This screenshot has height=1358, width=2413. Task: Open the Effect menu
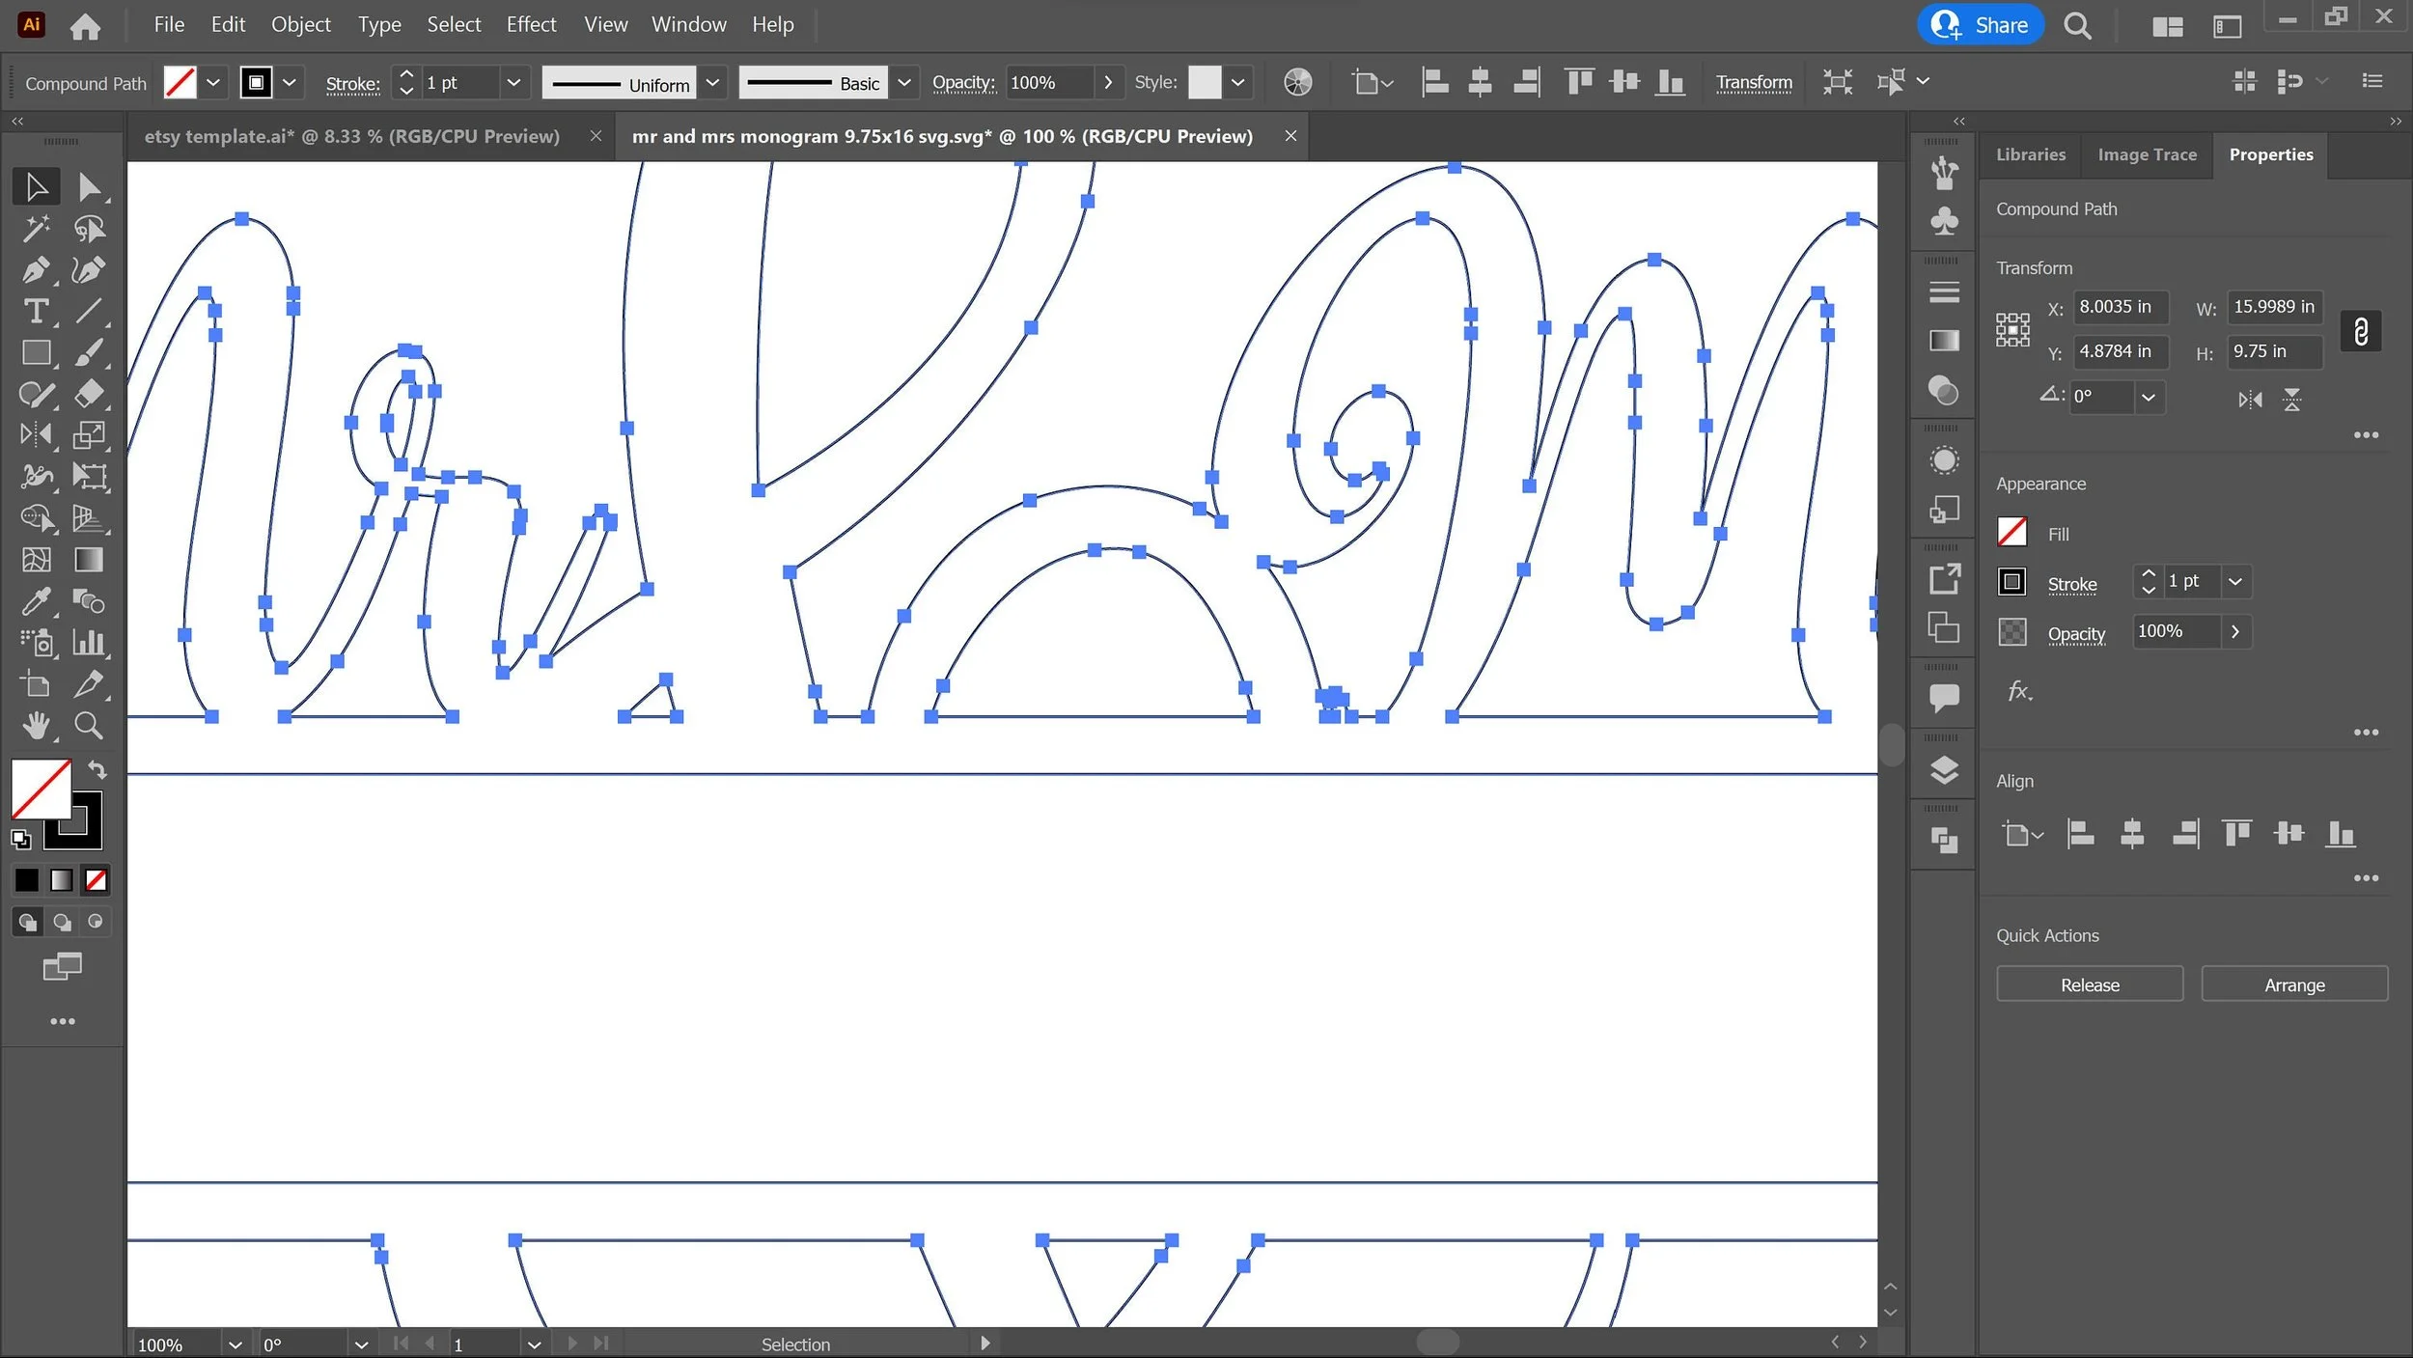531,25
